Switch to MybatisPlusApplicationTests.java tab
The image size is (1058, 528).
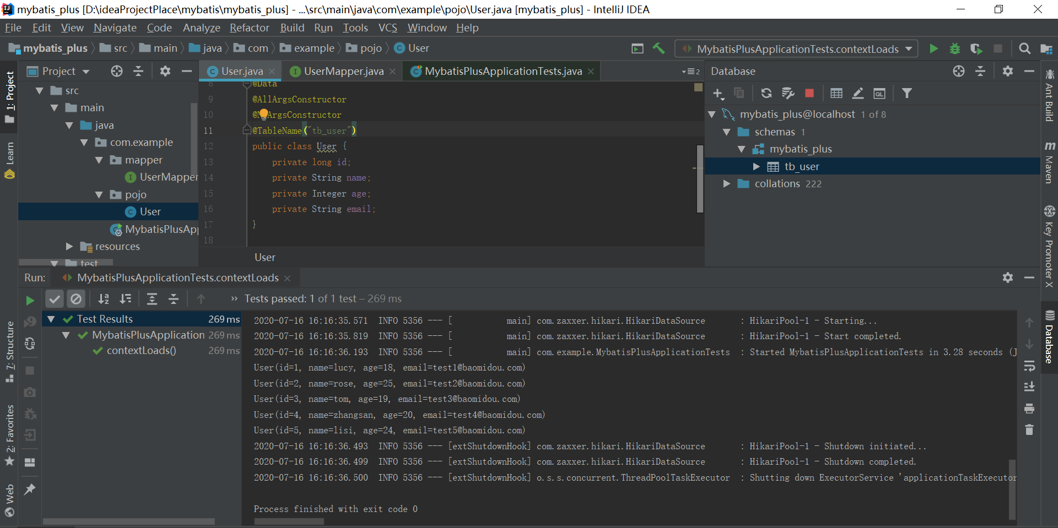pyautogui.click(x=503, y=71)
